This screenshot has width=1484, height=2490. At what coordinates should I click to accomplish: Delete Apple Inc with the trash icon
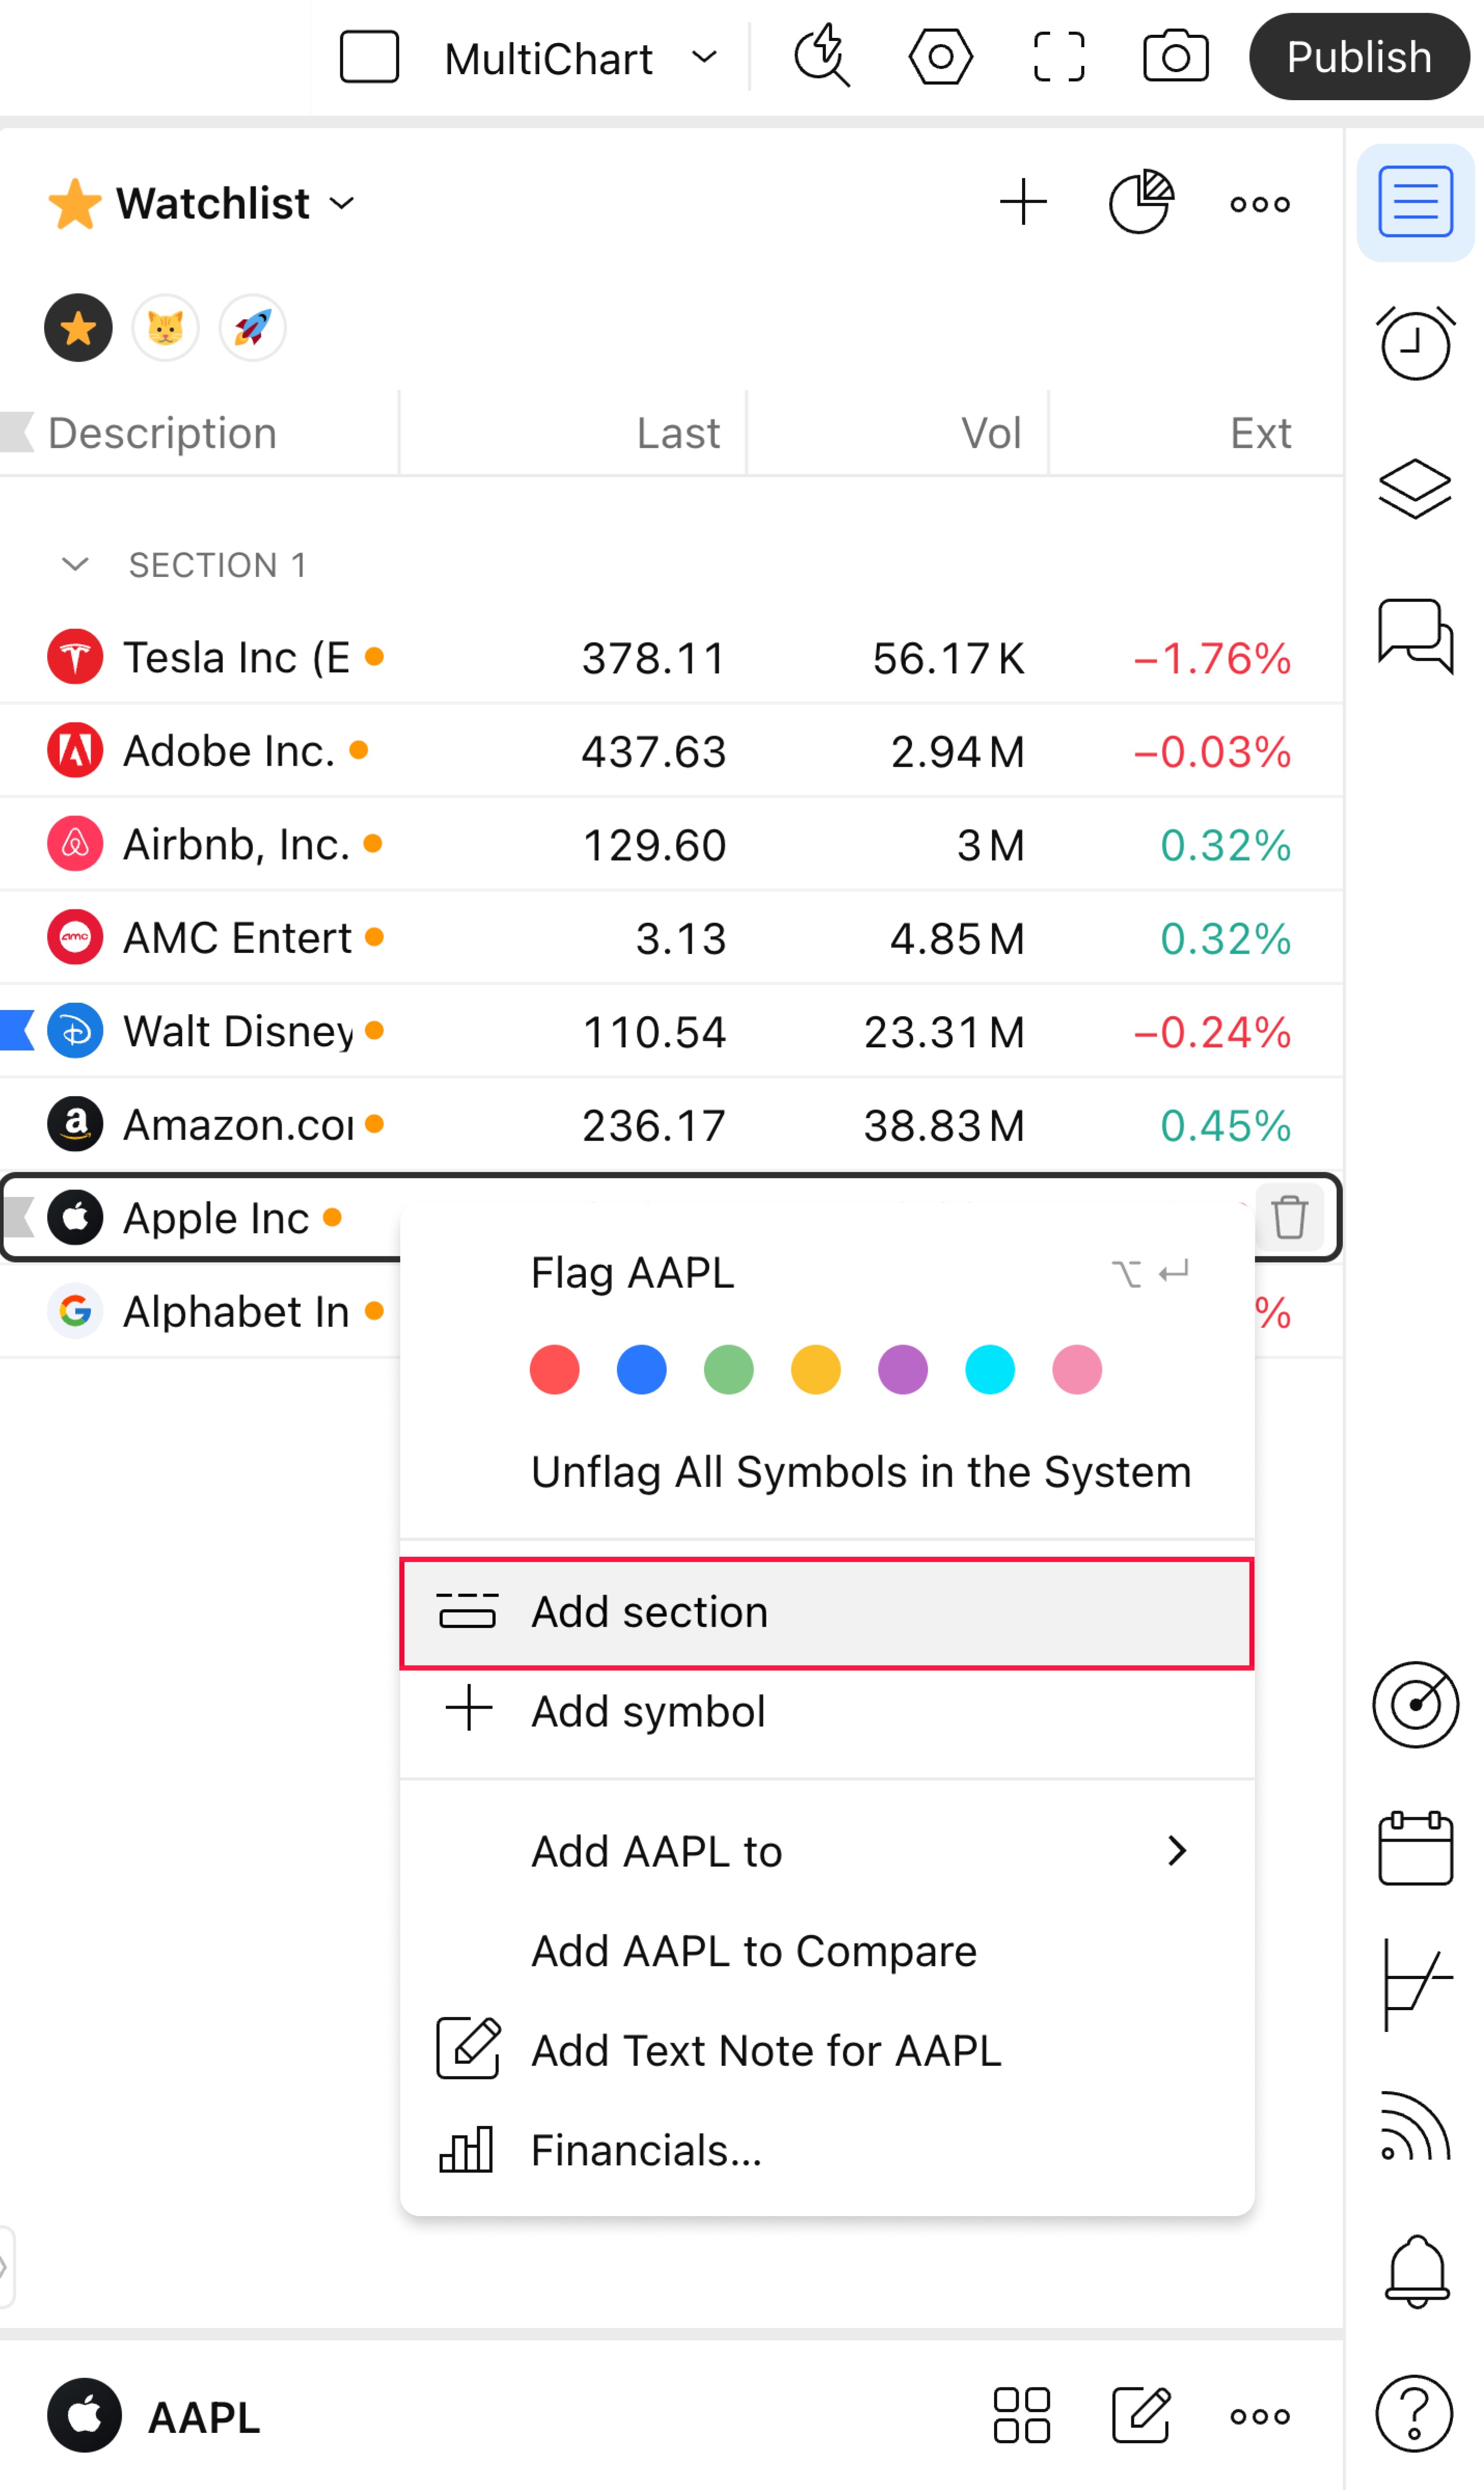1289,1218
